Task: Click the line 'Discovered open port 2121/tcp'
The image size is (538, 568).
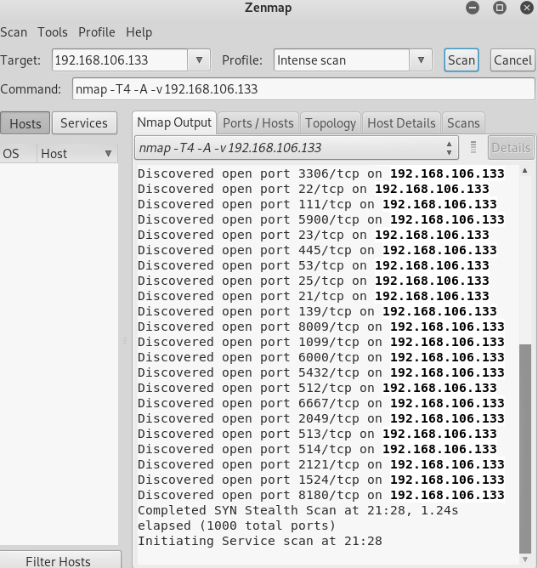Action: 320,464
